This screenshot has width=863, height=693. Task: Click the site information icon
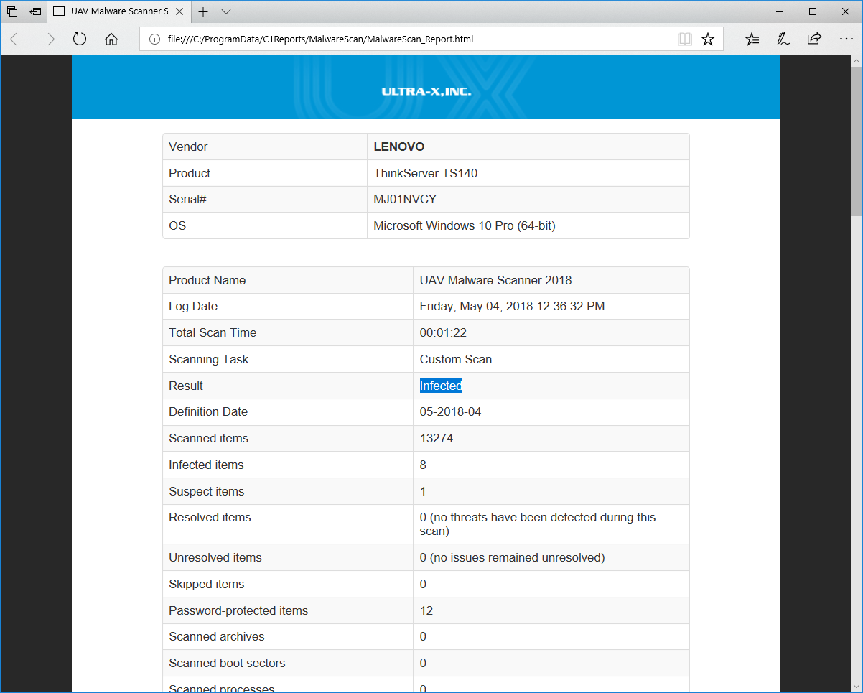pyautogui.click(x=154, y=39)
